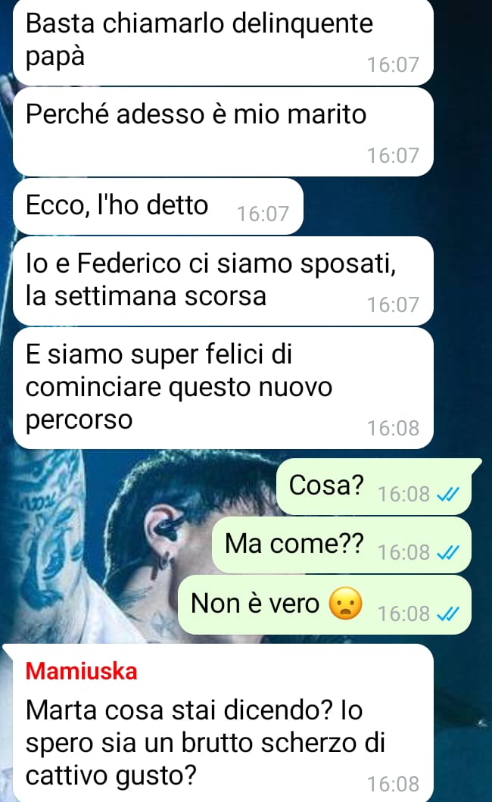Image resolution: width=492 pixels, height=802 pixels.
Task: Tap the "Ecco, l'ho detto" bubble
Action: 158,206
